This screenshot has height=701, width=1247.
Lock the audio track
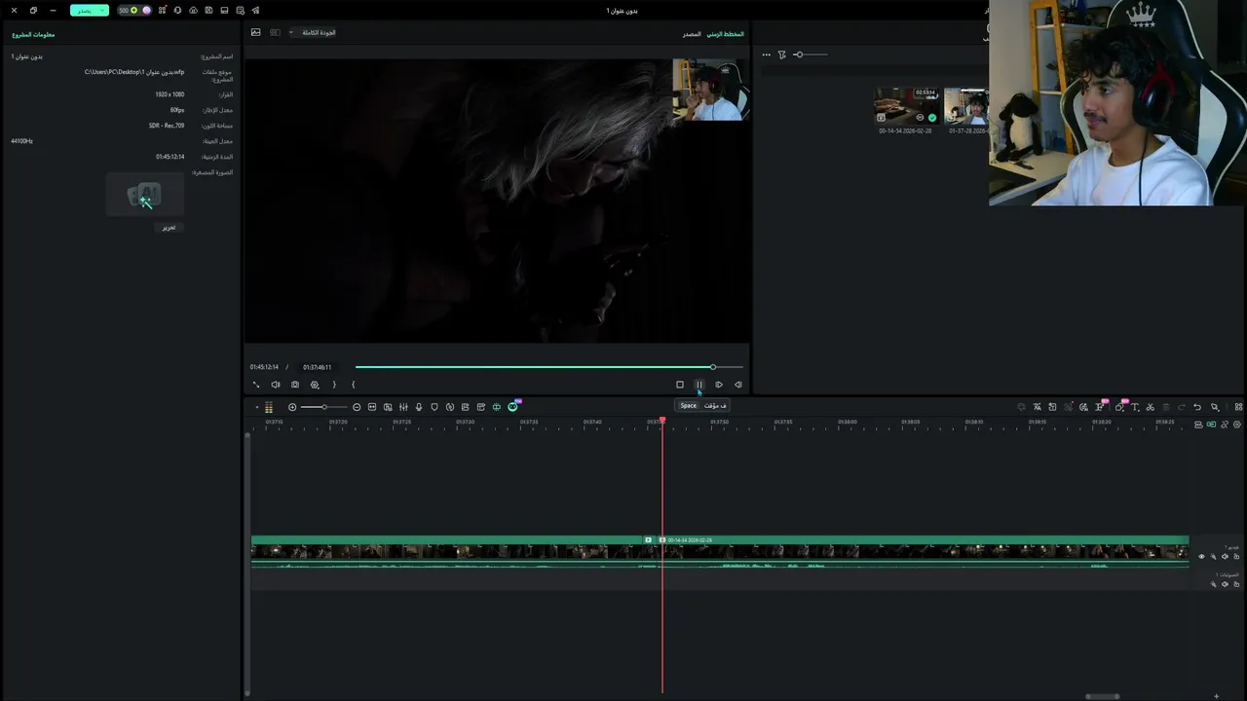pos(1236,584)
